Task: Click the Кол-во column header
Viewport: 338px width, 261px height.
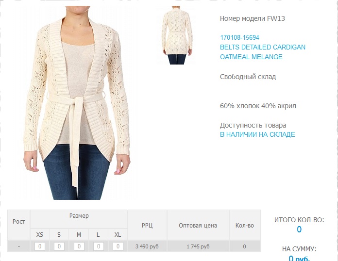Action: [245, 225]
